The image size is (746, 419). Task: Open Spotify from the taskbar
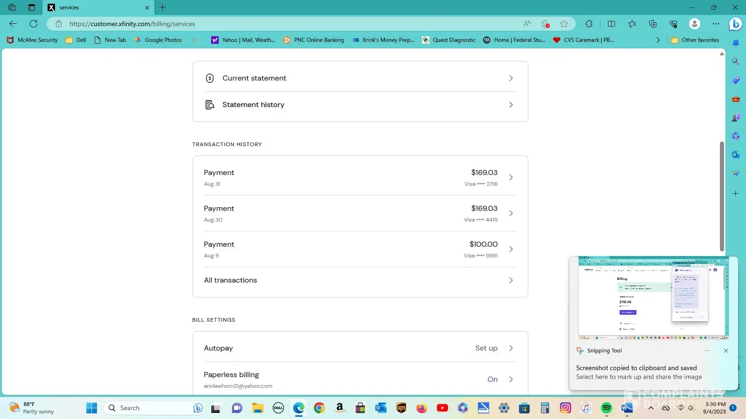607,408
